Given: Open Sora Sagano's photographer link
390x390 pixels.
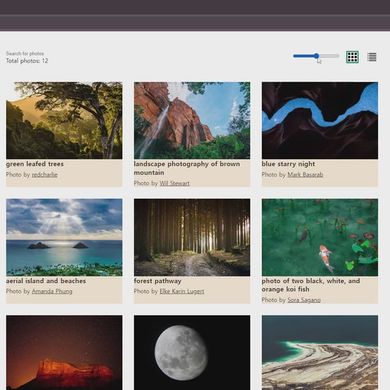Looking at the screenshot, I should (x=304, y=300).
